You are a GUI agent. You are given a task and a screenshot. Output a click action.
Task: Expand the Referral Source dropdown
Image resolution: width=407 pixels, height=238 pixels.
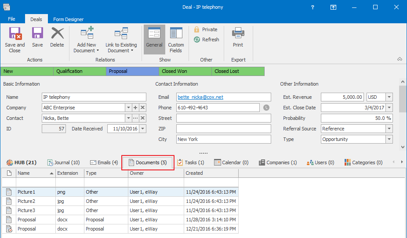(x=389, y=129)
